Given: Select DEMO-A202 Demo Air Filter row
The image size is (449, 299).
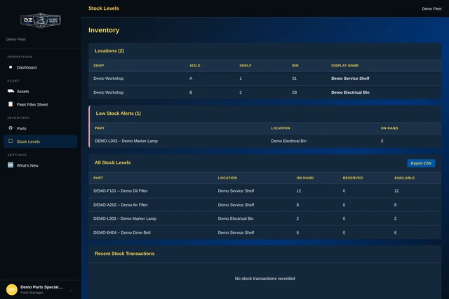Looking at the screenshot, I should (265, 204).
